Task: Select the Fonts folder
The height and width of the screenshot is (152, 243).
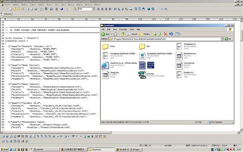Action: click(109, 46)
